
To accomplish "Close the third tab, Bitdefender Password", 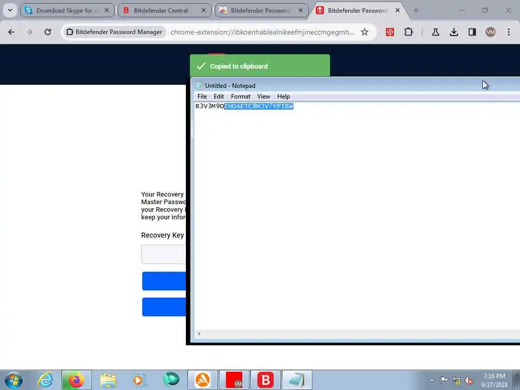I will 301,10.
